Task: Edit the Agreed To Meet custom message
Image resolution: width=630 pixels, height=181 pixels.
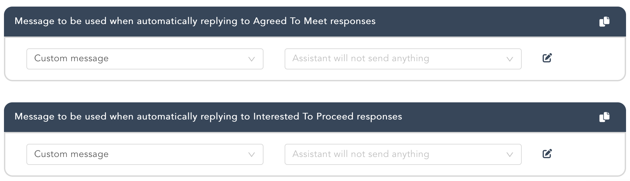Action: point(547,58)
